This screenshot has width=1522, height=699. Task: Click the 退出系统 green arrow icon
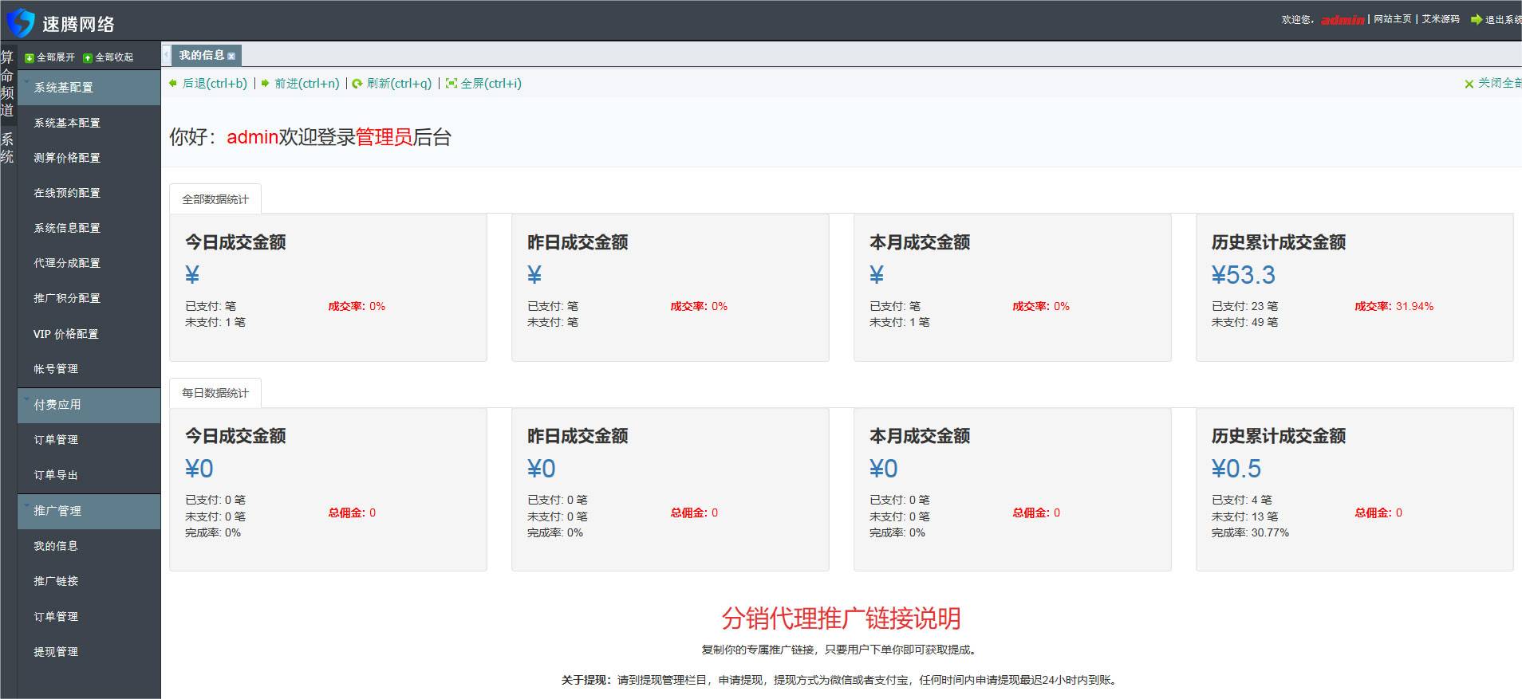click(1476, 19)
